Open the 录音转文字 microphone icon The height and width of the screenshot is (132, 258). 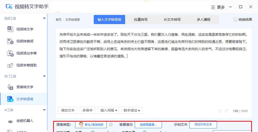pyautogui.click(x=10, y=87)
